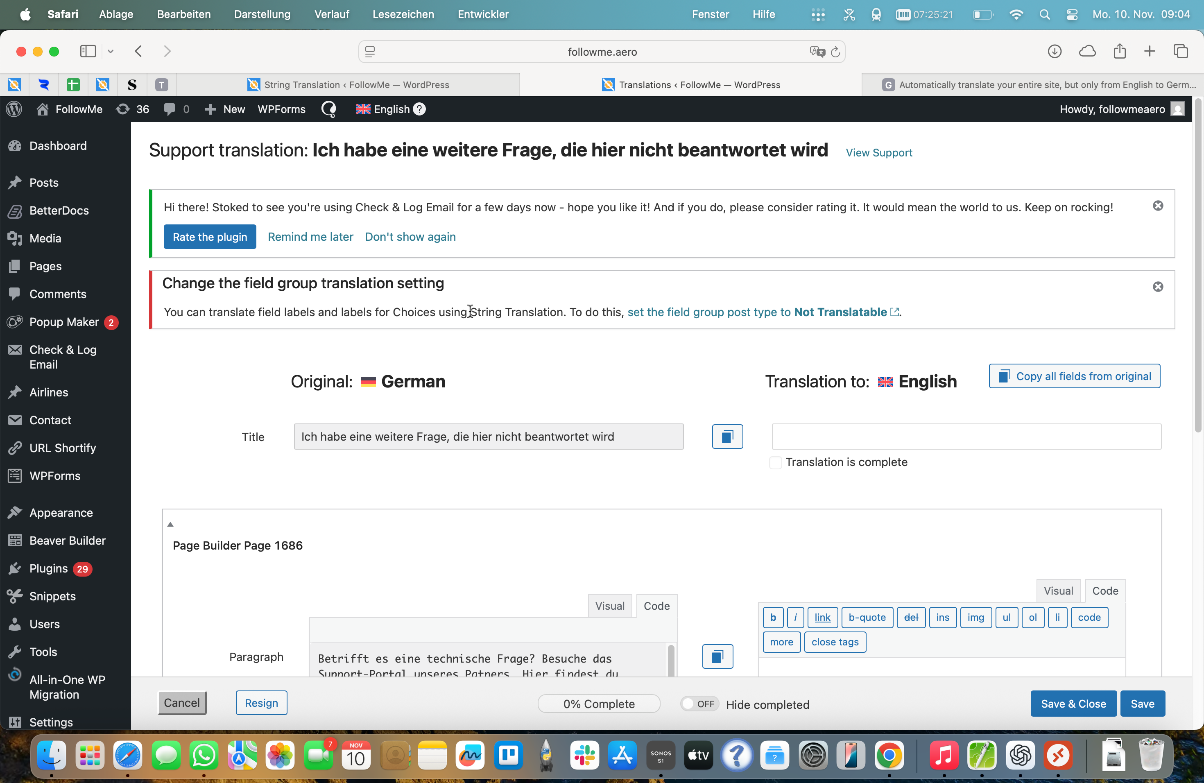
Task: Copy the Title field from original
Action: [x=727, y=436]
